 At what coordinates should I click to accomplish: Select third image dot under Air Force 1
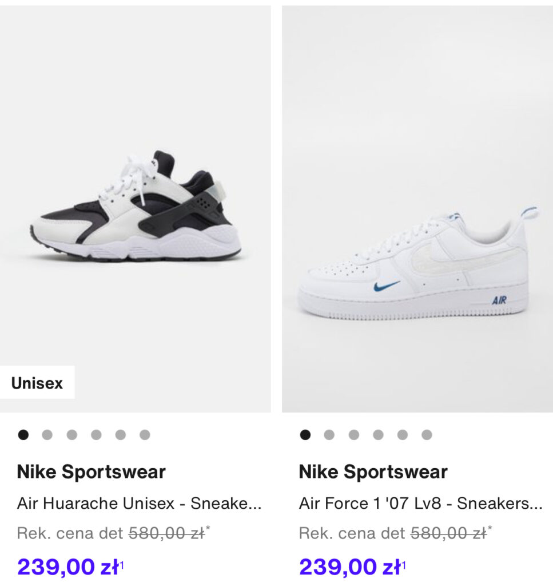pos(353,435)
